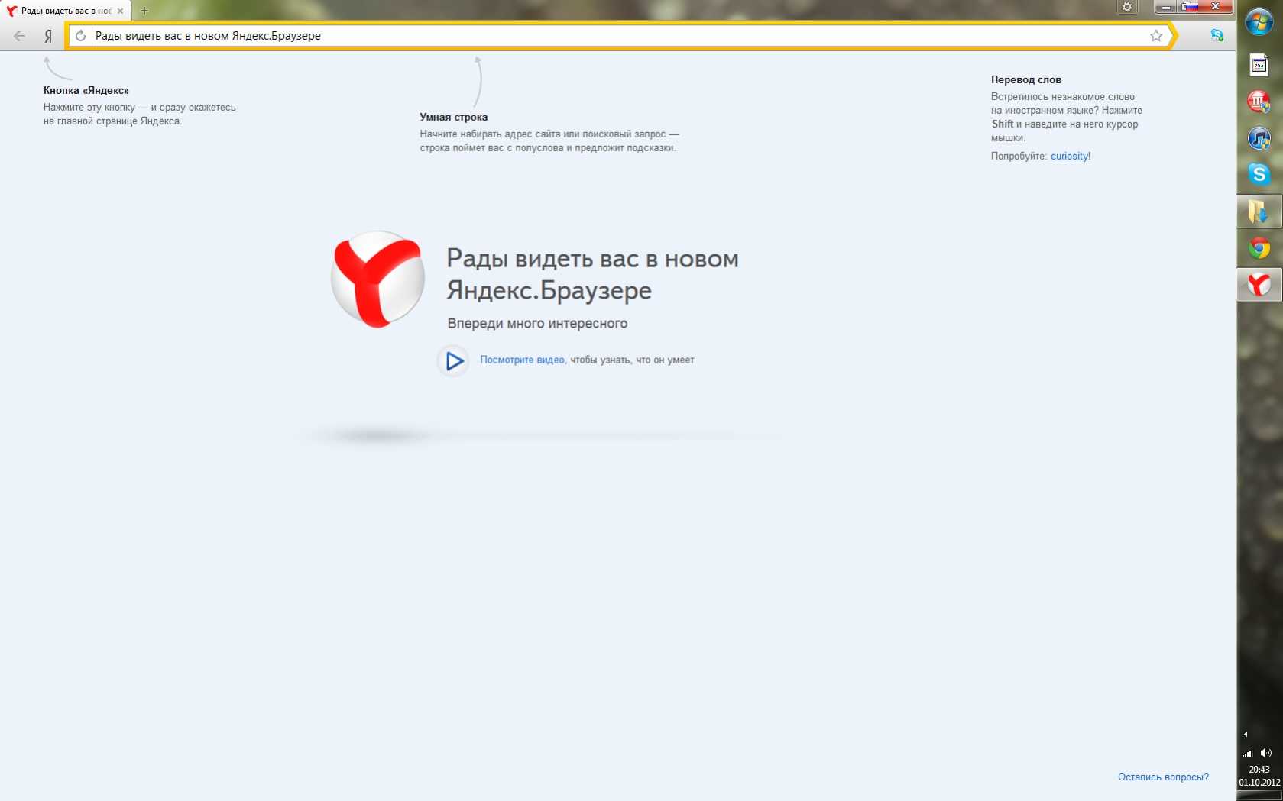Click the Yandex «Я» home button

click(x=48, y=36)
